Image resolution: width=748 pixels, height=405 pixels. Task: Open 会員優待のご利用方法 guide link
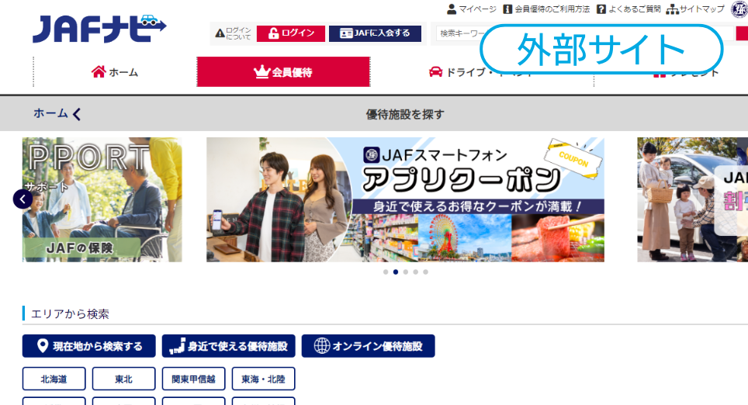(x=546, y=9)
